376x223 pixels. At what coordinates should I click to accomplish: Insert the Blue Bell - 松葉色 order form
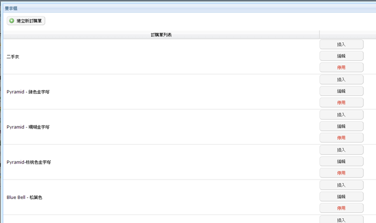click(342, 185)
